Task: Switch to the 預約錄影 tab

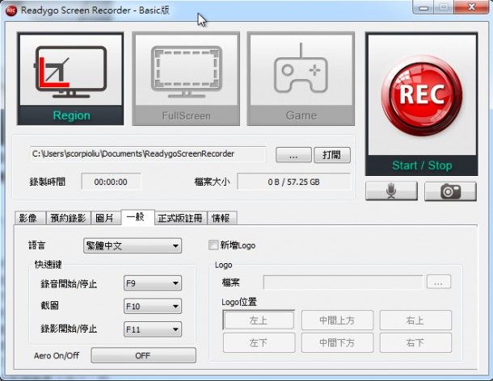Action: click(x=68, y=218)
